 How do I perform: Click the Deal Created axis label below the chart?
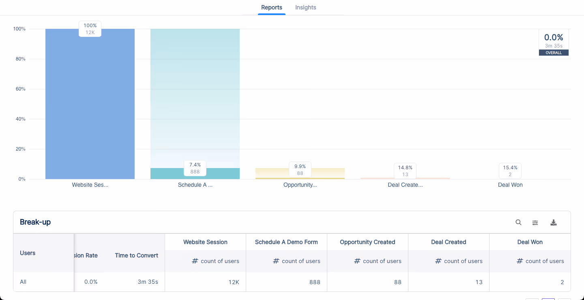point(405,185)
